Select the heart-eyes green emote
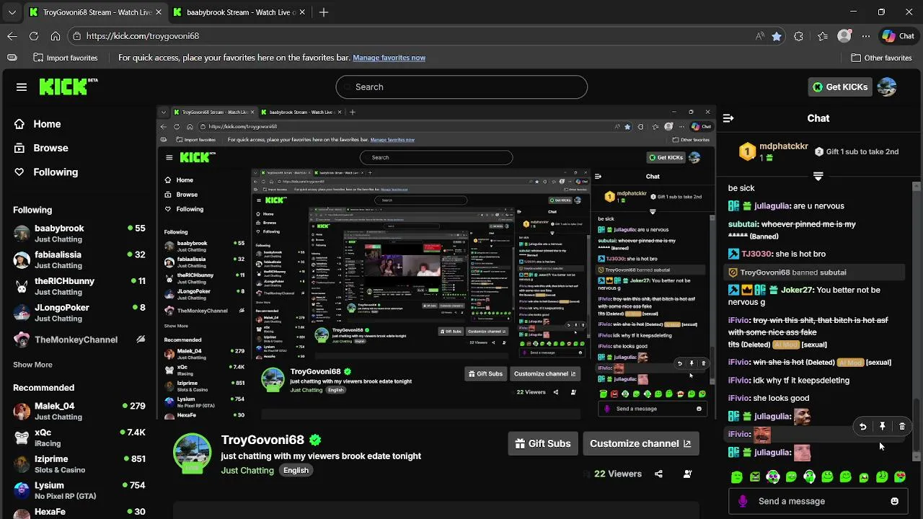Viewport: 923px width, 519px height. [899, 476]
